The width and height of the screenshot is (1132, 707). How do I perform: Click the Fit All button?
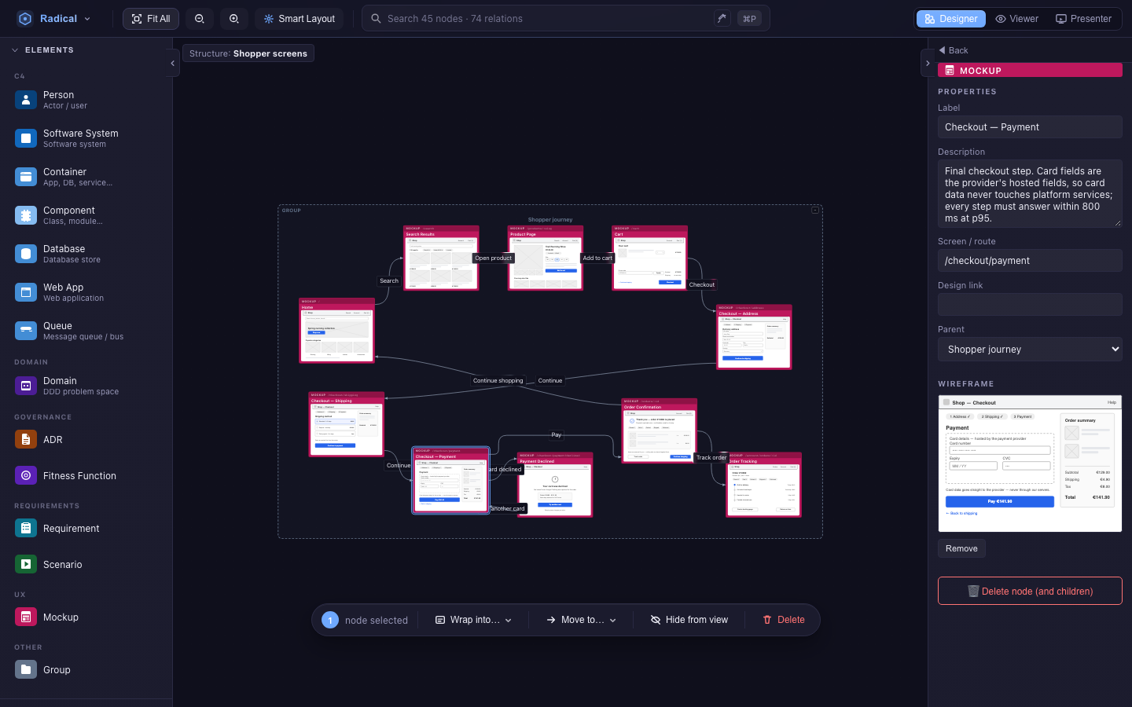151,19
